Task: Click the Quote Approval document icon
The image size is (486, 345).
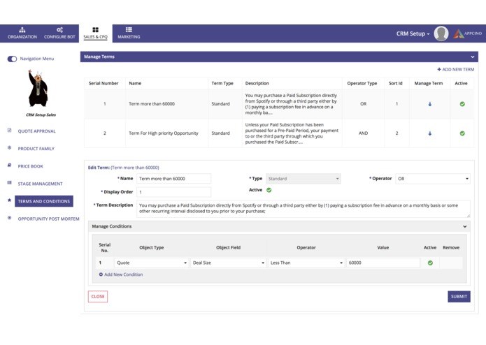Action: click(9, 131)
